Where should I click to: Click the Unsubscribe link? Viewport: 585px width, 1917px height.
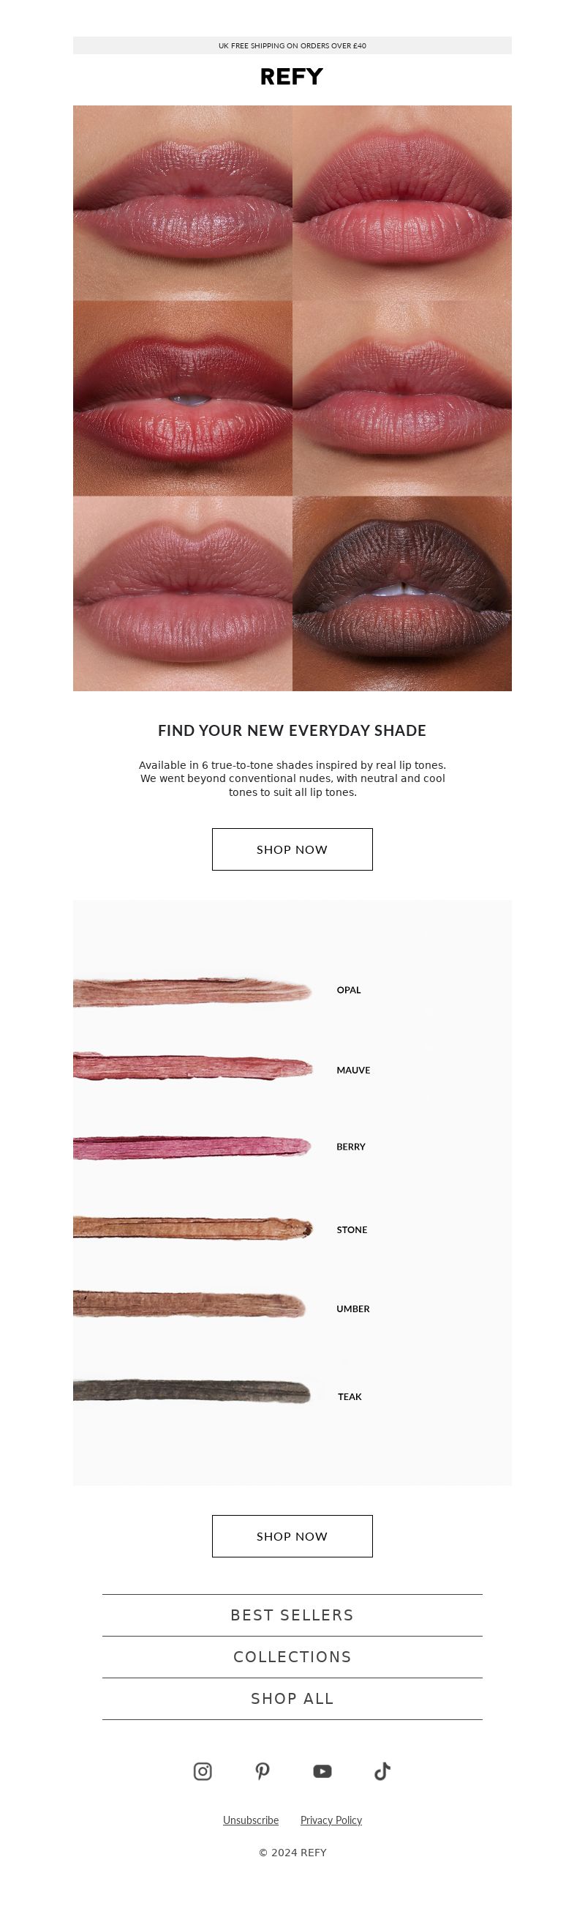point(251,1820)
